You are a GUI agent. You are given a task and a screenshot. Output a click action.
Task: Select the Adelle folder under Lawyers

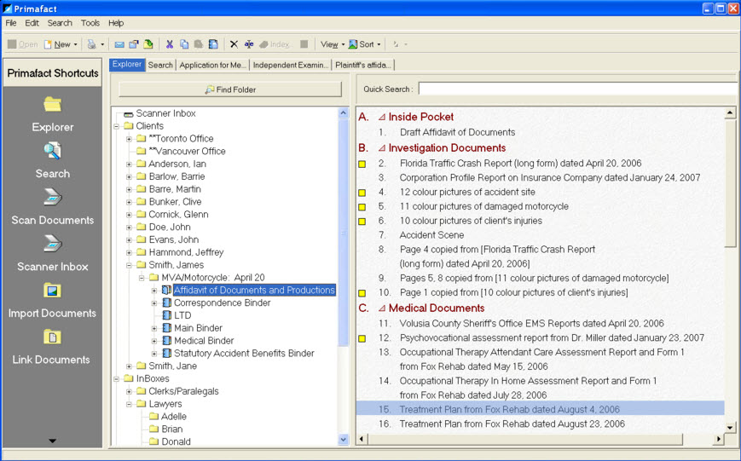click(x=173, y=417)
